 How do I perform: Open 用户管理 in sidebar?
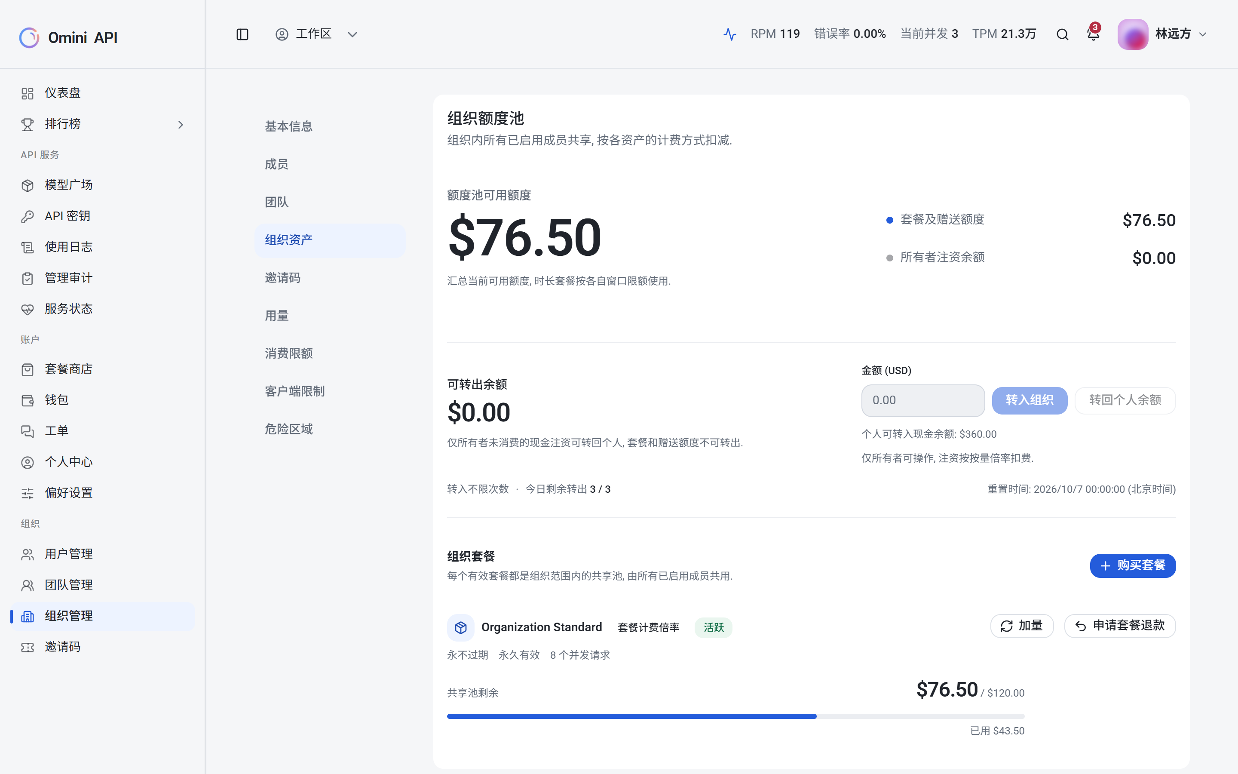click(102, 554)
